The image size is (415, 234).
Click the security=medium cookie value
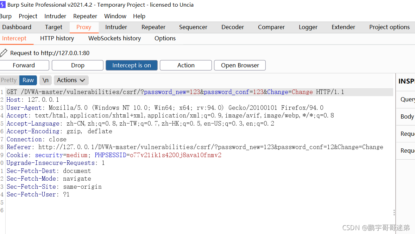point(77,155)
